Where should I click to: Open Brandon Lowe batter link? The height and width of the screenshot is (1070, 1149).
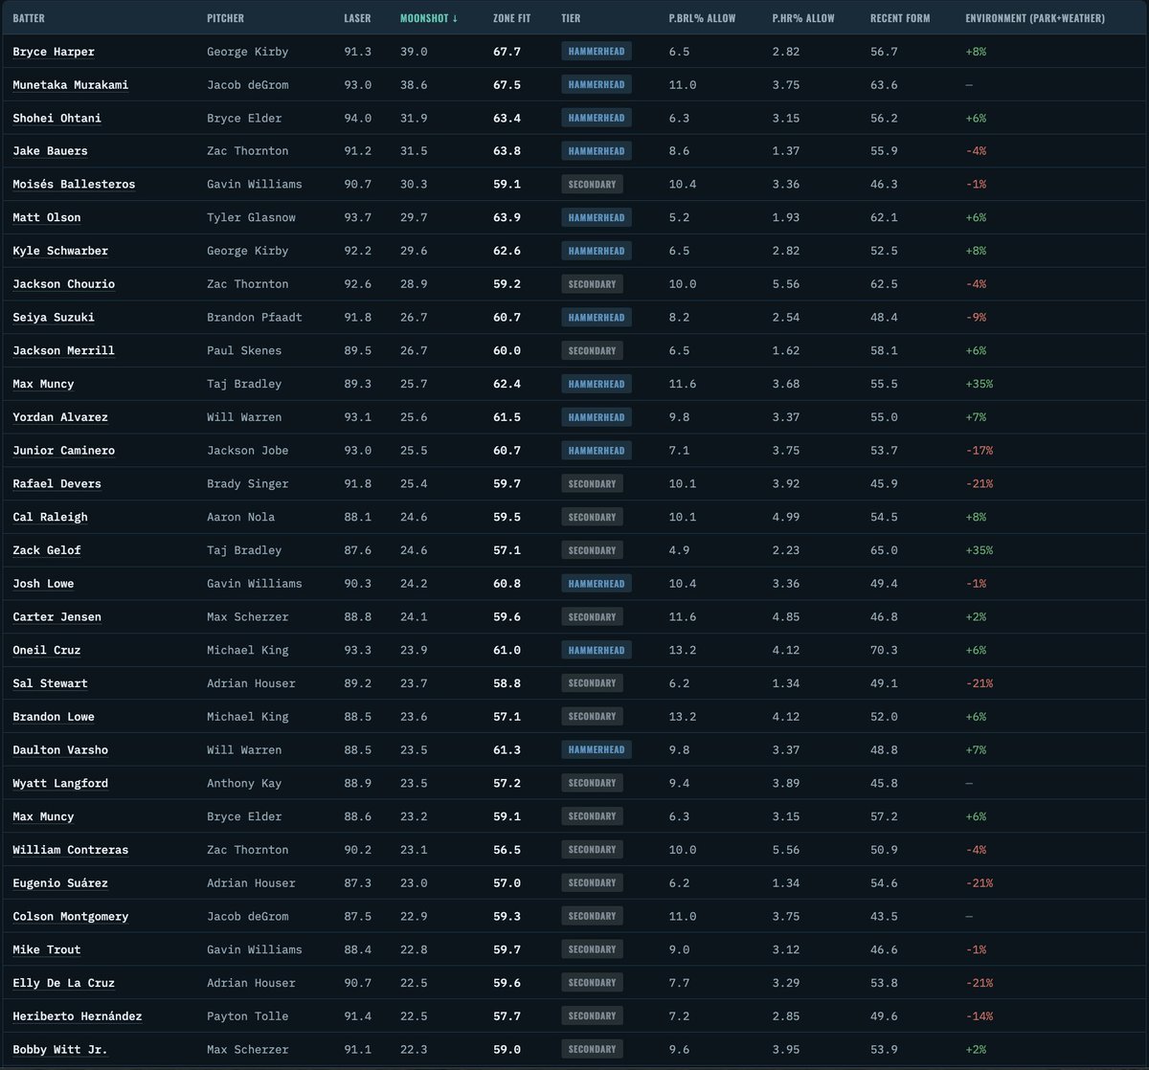point(54,717)
